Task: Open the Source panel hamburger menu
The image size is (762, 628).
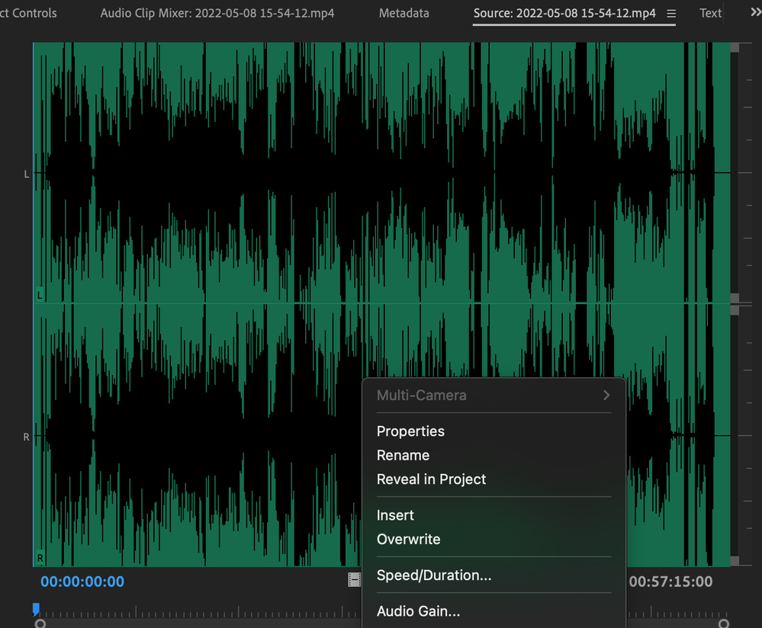Action: pos(671,14)
